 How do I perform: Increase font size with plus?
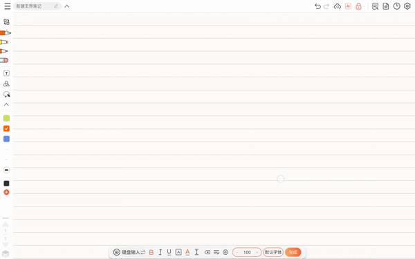tap(257, 252)
